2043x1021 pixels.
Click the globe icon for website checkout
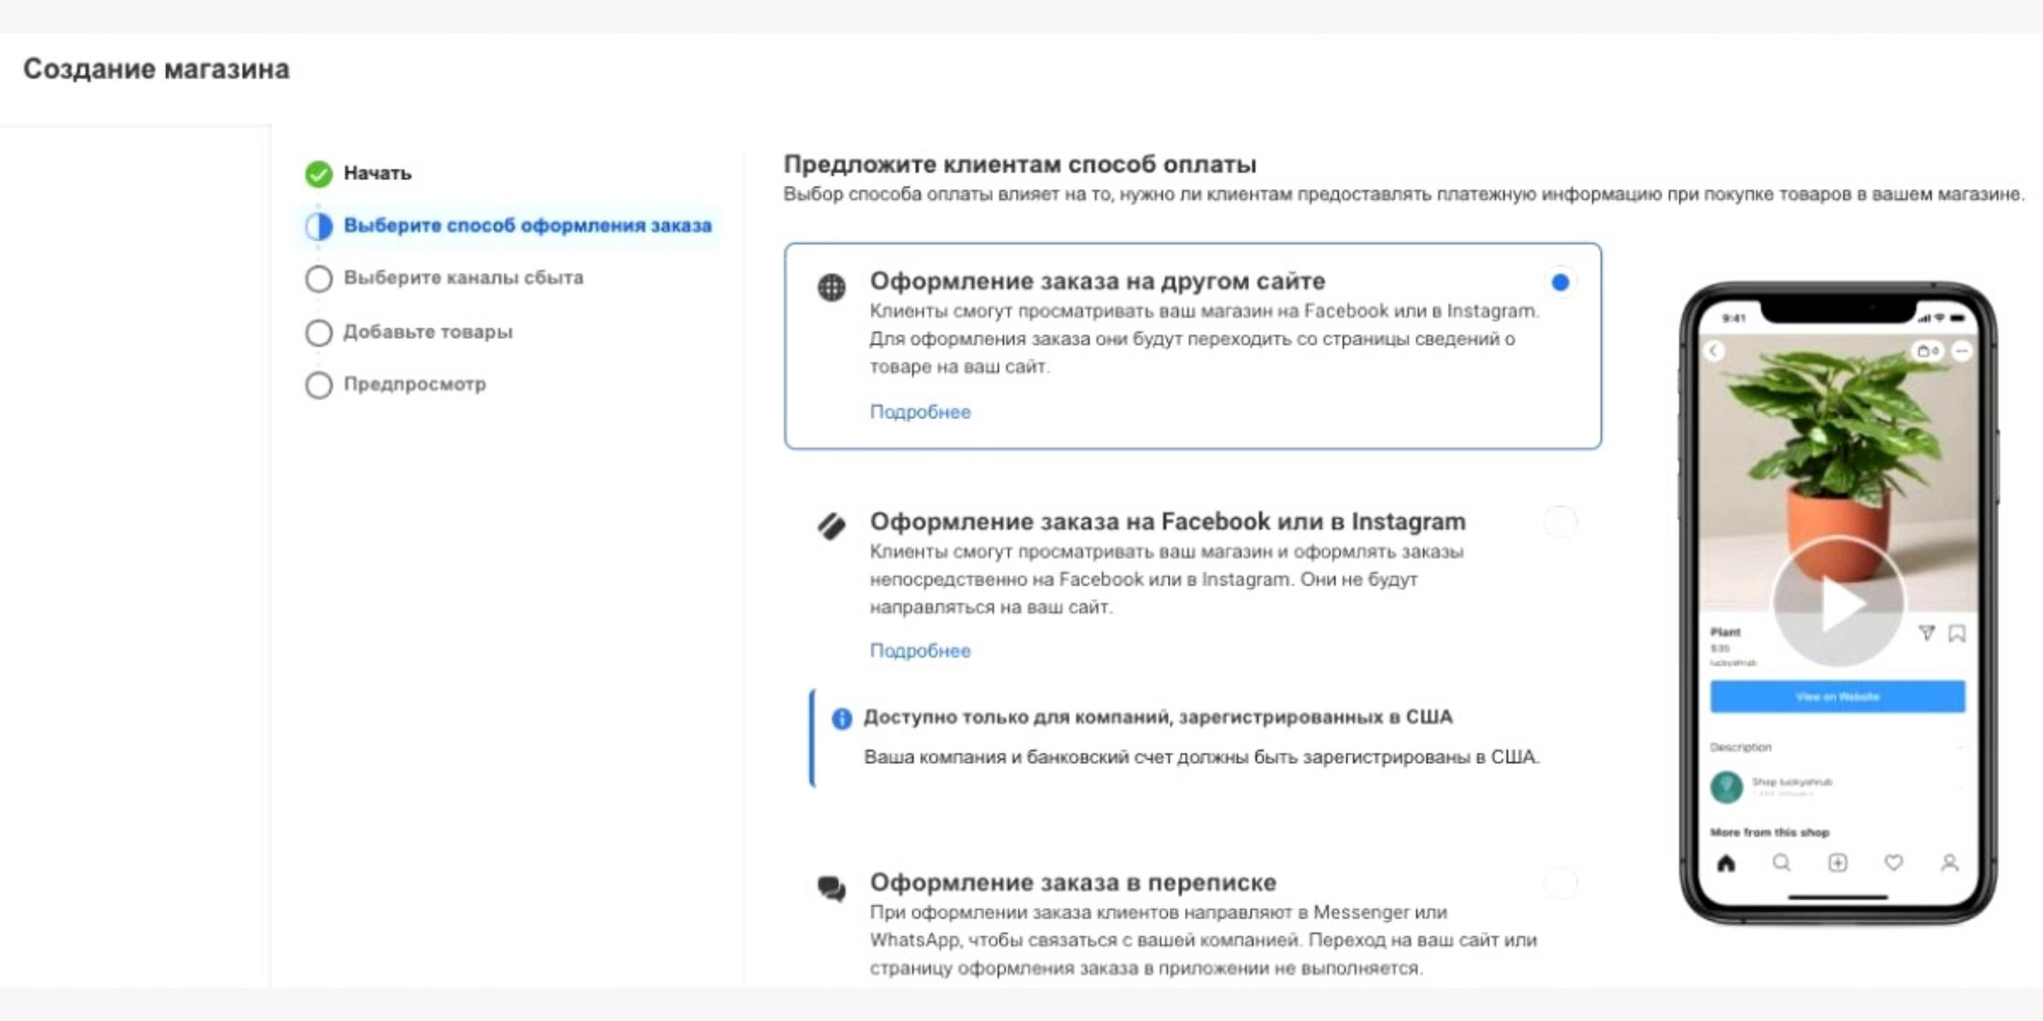click(x=832, y=288)
